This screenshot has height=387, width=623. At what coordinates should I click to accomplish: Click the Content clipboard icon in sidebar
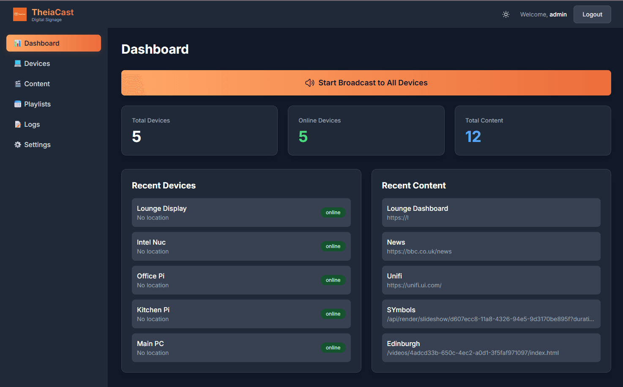coord(18,84)
